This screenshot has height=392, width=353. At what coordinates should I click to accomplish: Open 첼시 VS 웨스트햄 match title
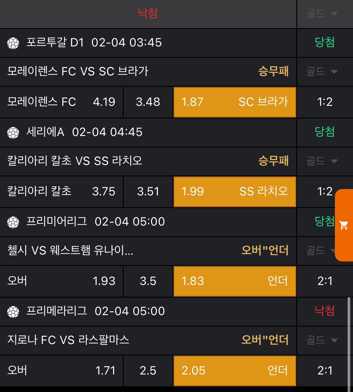70,251
